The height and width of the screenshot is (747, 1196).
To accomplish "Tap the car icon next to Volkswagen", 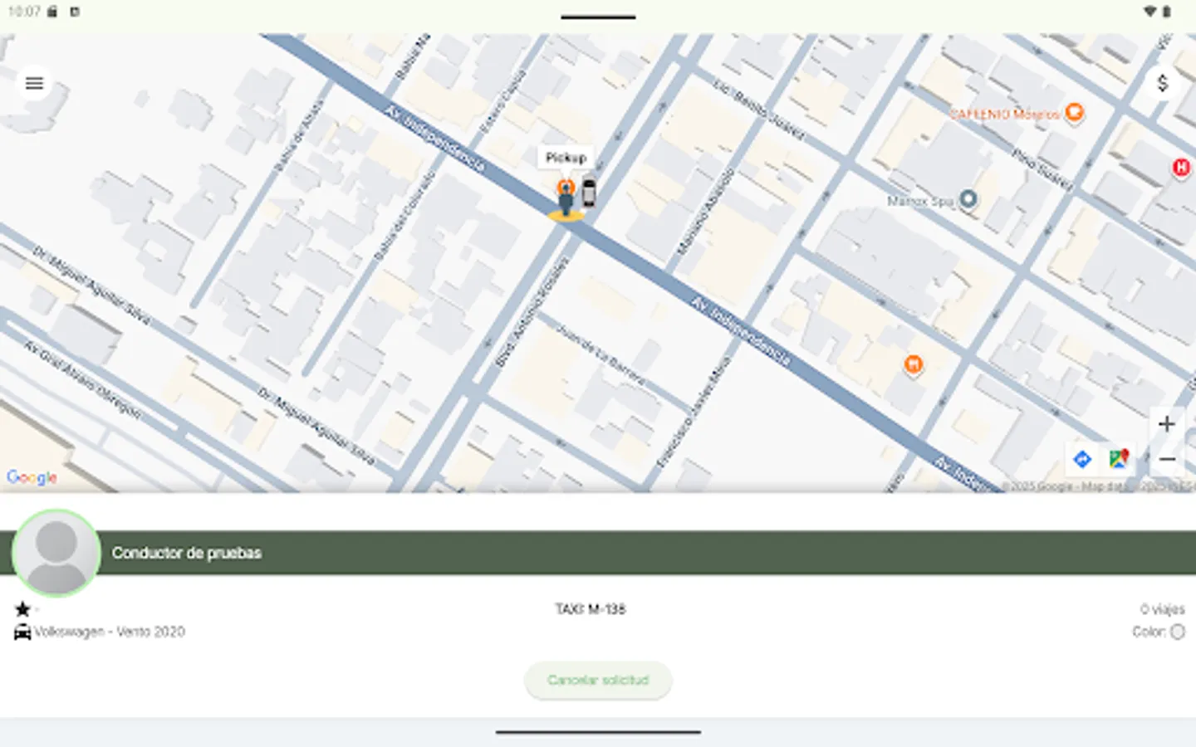I will [22, 632].
